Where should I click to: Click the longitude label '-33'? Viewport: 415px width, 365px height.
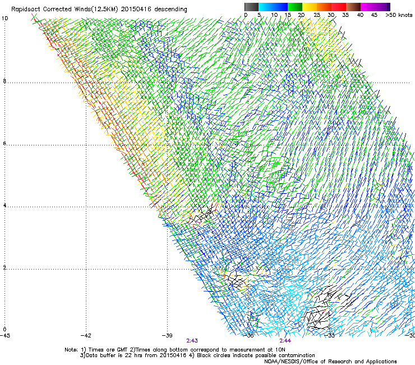coord(330,336)
